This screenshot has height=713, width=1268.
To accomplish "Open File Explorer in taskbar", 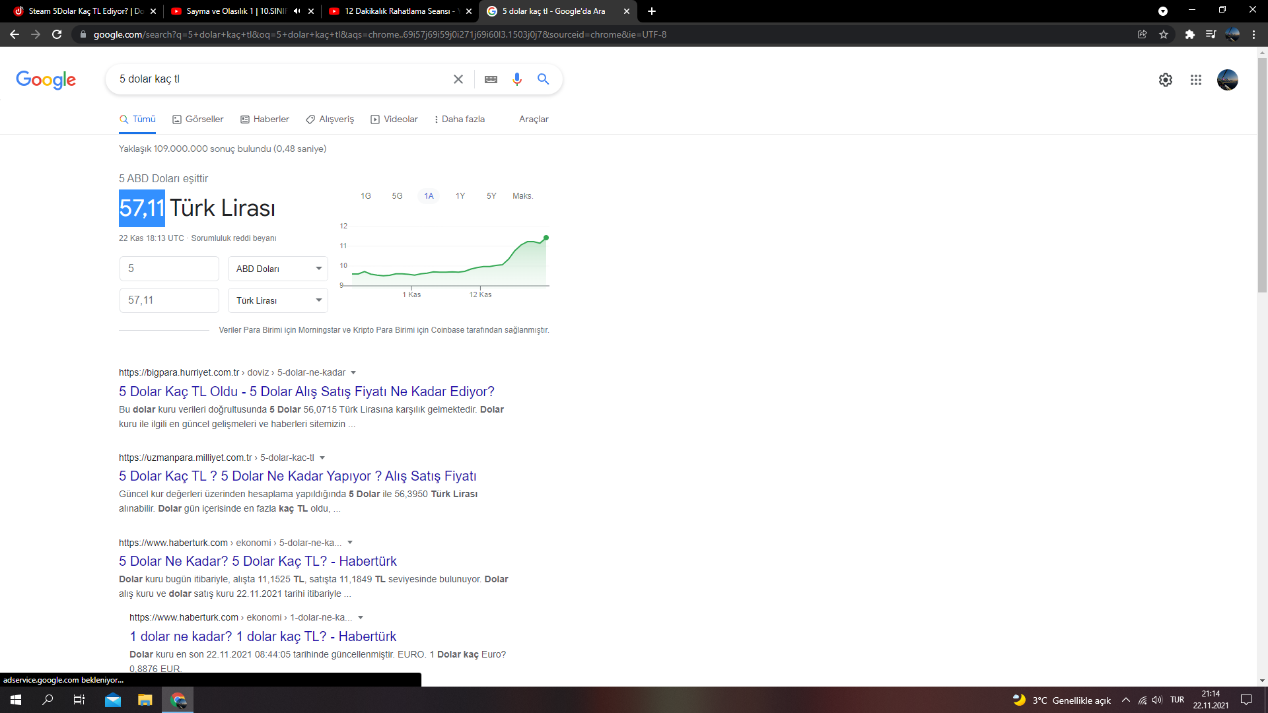I will [x=145, y=700].
